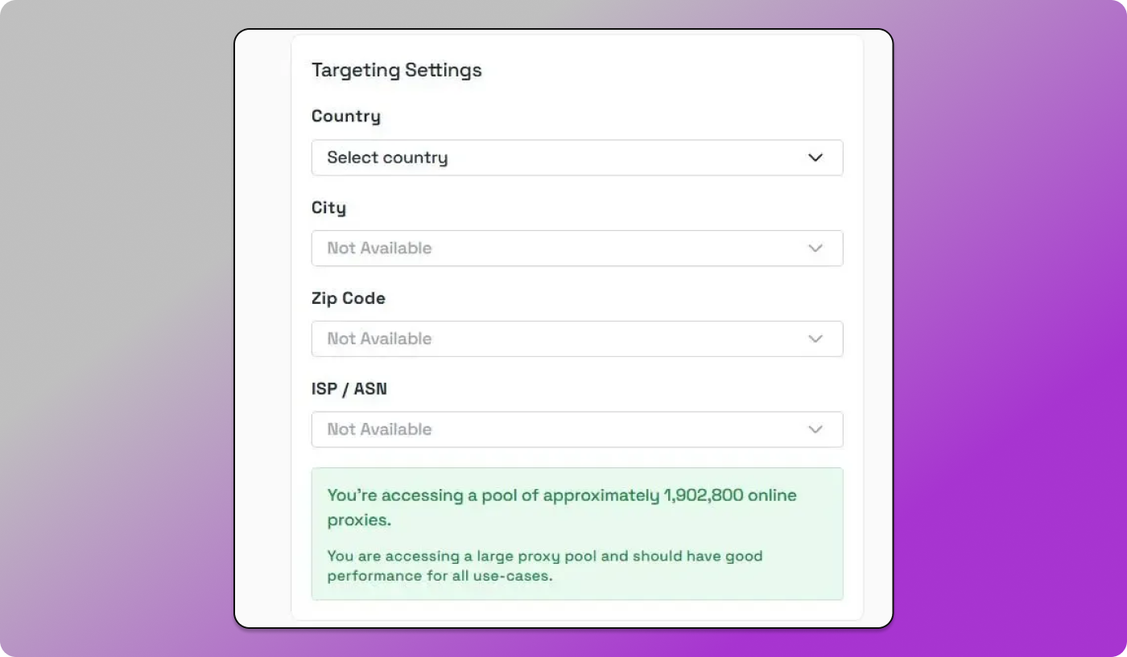Click the Country field label
The image size is (1127, 657).
(x=345, y=116)
